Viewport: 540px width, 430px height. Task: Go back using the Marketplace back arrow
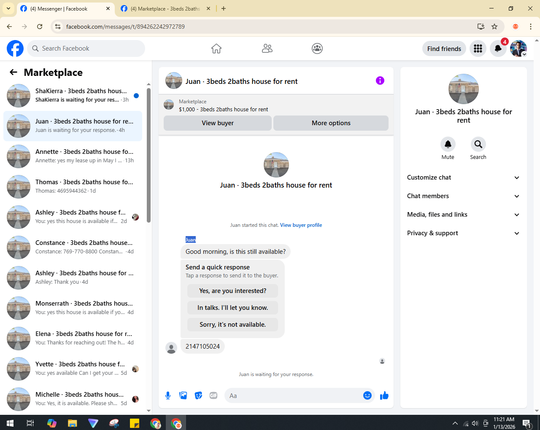click(x=13, y=72)
